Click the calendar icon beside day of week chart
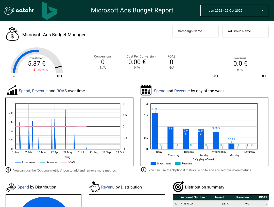Viewport: 274px width, 207px height. tap(146, 90)
